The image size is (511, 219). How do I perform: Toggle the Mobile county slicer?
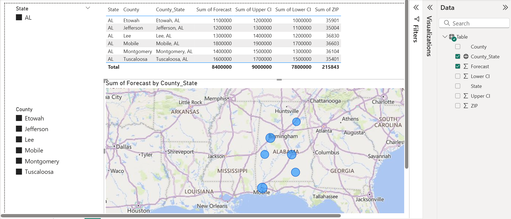[x=19, y=150]
